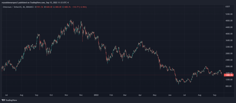Image resolution: width=236 pixels, height=103 pixels.
Task: Click the Feb time axis label
Action: (111, 95)
